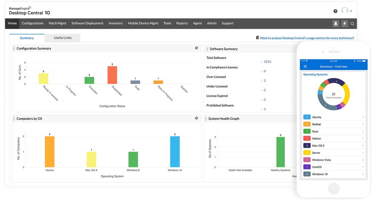Click the red Suspended bar in chart
Viewport: 372px width, 203px height.
pyautogui.click(x=112, y=75)
